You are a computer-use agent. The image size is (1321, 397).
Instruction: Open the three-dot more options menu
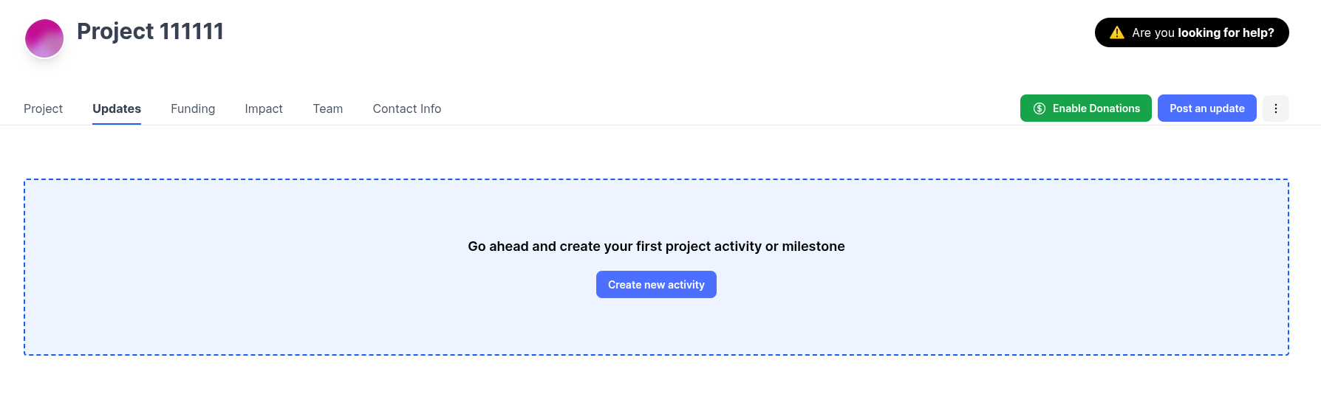click(1275, 108)
